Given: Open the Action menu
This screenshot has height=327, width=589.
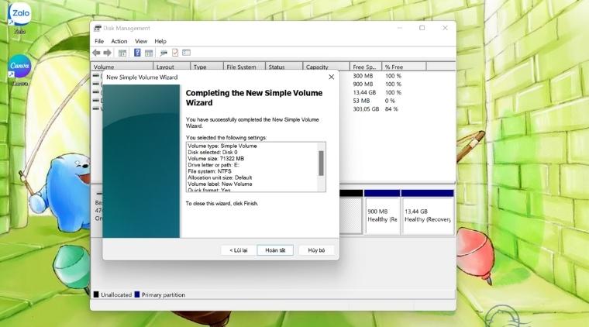Looking at the screenshot, I should click(119, 41).
